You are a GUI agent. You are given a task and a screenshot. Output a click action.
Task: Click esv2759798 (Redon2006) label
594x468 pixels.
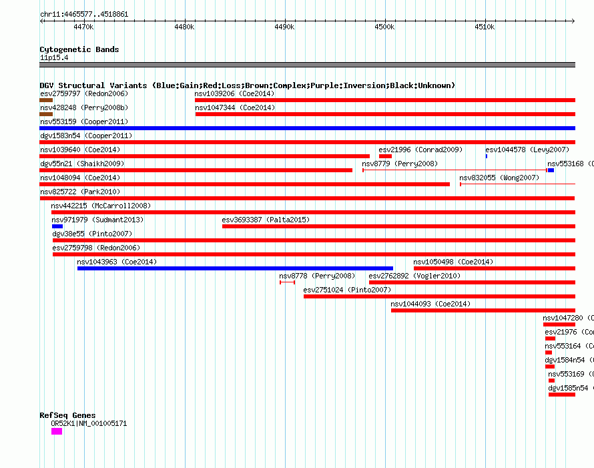click(96, 248)
